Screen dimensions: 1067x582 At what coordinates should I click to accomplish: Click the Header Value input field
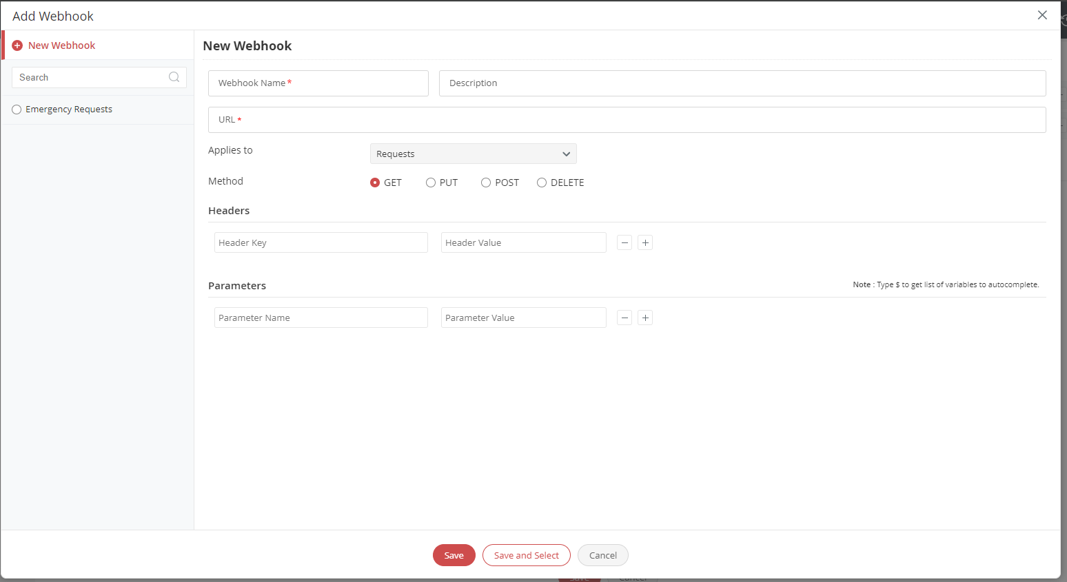523,242
